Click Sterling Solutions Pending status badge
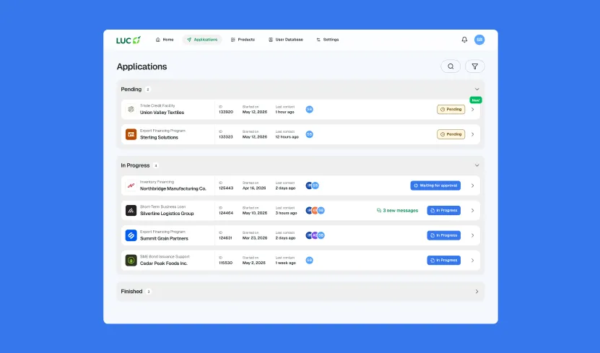Image resolution: width=600 pixels, height=353 pixels. 451,134
